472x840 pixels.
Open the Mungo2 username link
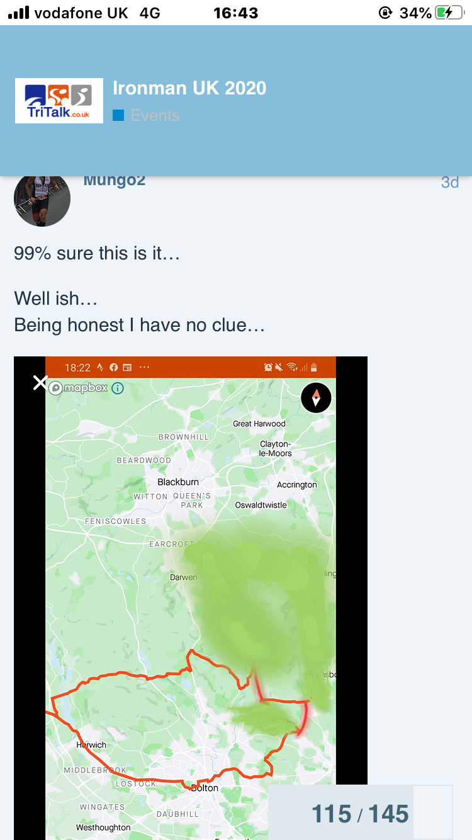(115, 181)
